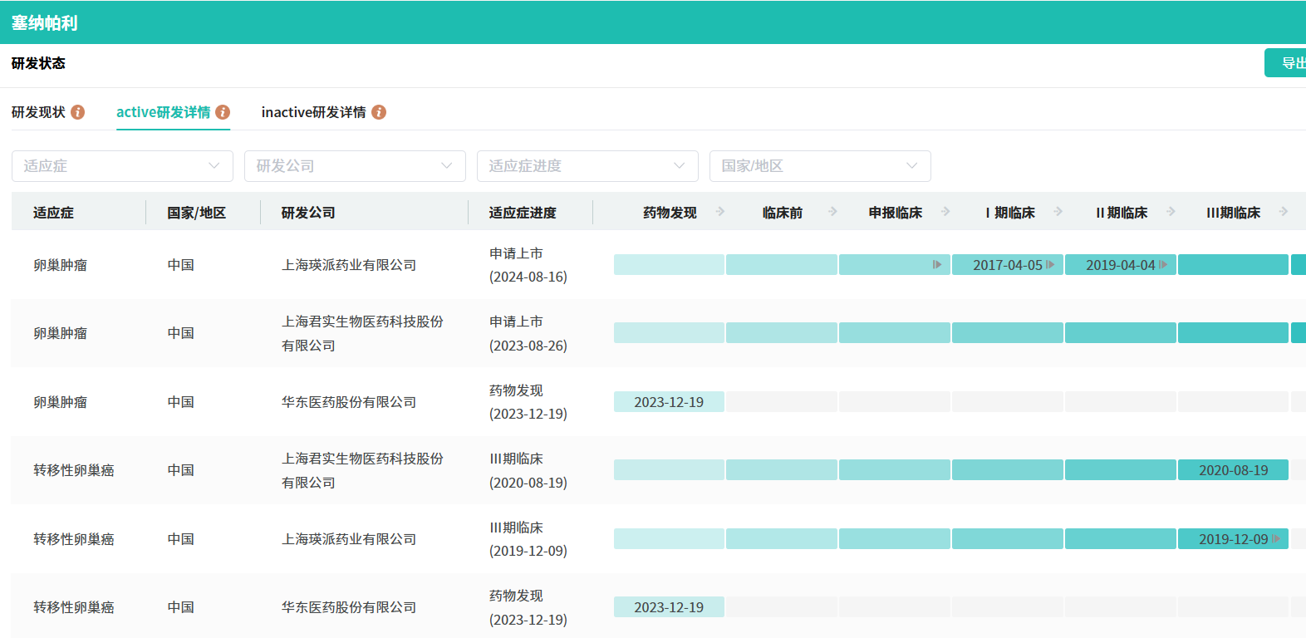Click 2023-12-19 drug discovery bar for 卵巢肿瘤
1306x638 pixels.
click(669, 402)
